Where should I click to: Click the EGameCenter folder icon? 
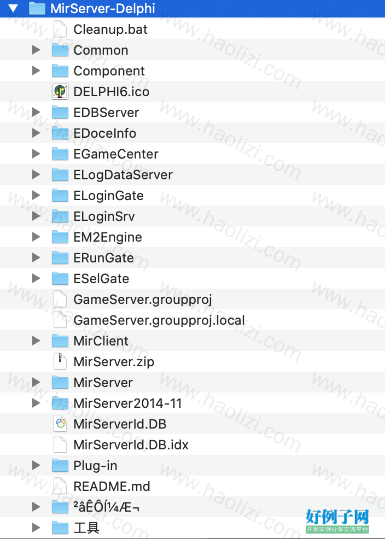coord(60,154)
